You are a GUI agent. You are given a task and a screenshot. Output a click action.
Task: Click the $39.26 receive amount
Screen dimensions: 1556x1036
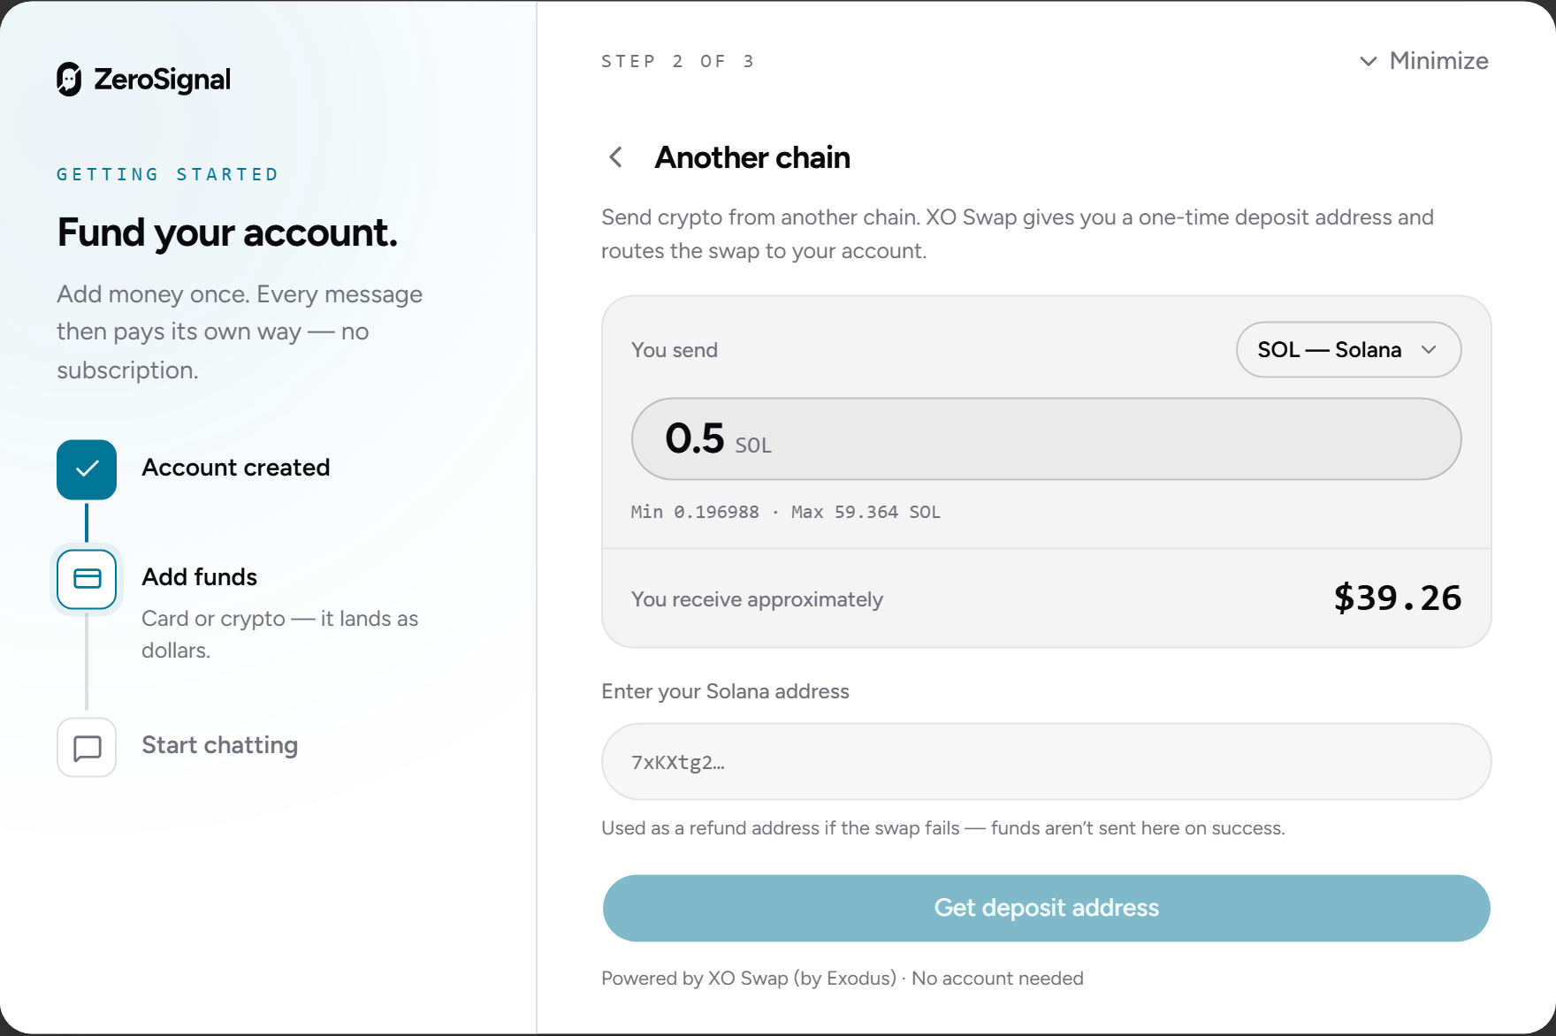(1397, 598)
